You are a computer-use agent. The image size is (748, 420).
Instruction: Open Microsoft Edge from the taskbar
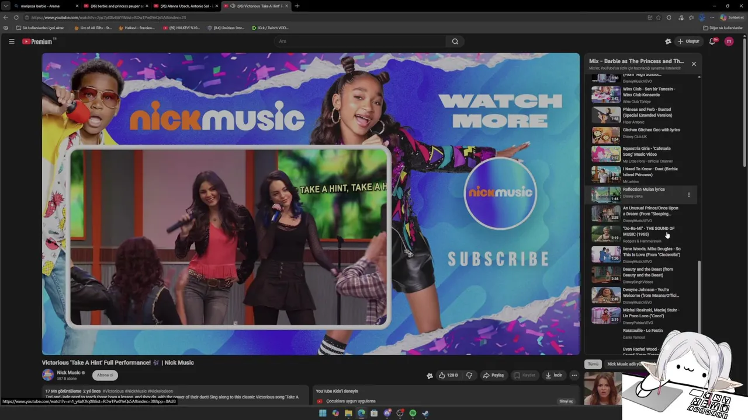pos(361,414)
